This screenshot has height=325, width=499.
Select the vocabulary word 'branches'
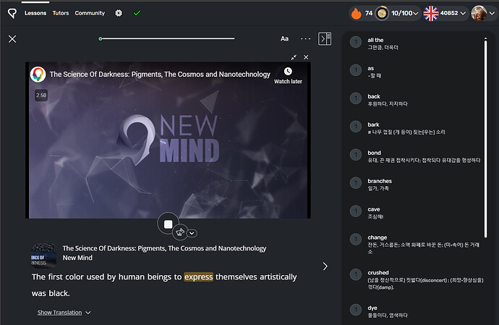[380, 181]
